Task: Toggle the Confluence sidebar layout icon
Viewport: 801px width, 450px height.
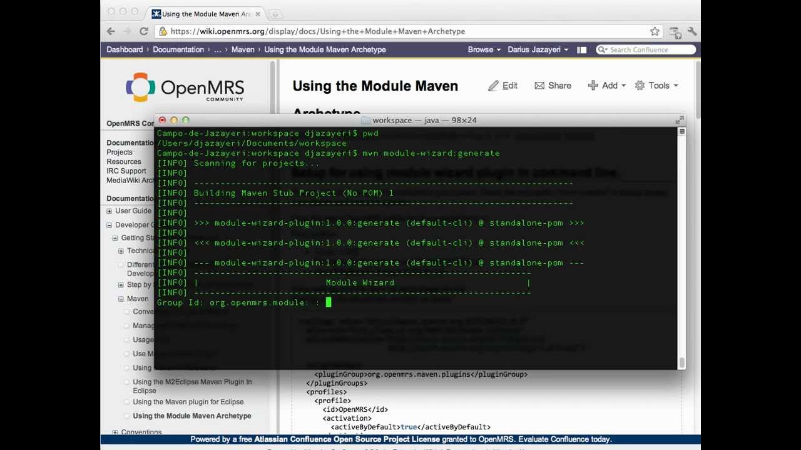Action: pos(581,50)
